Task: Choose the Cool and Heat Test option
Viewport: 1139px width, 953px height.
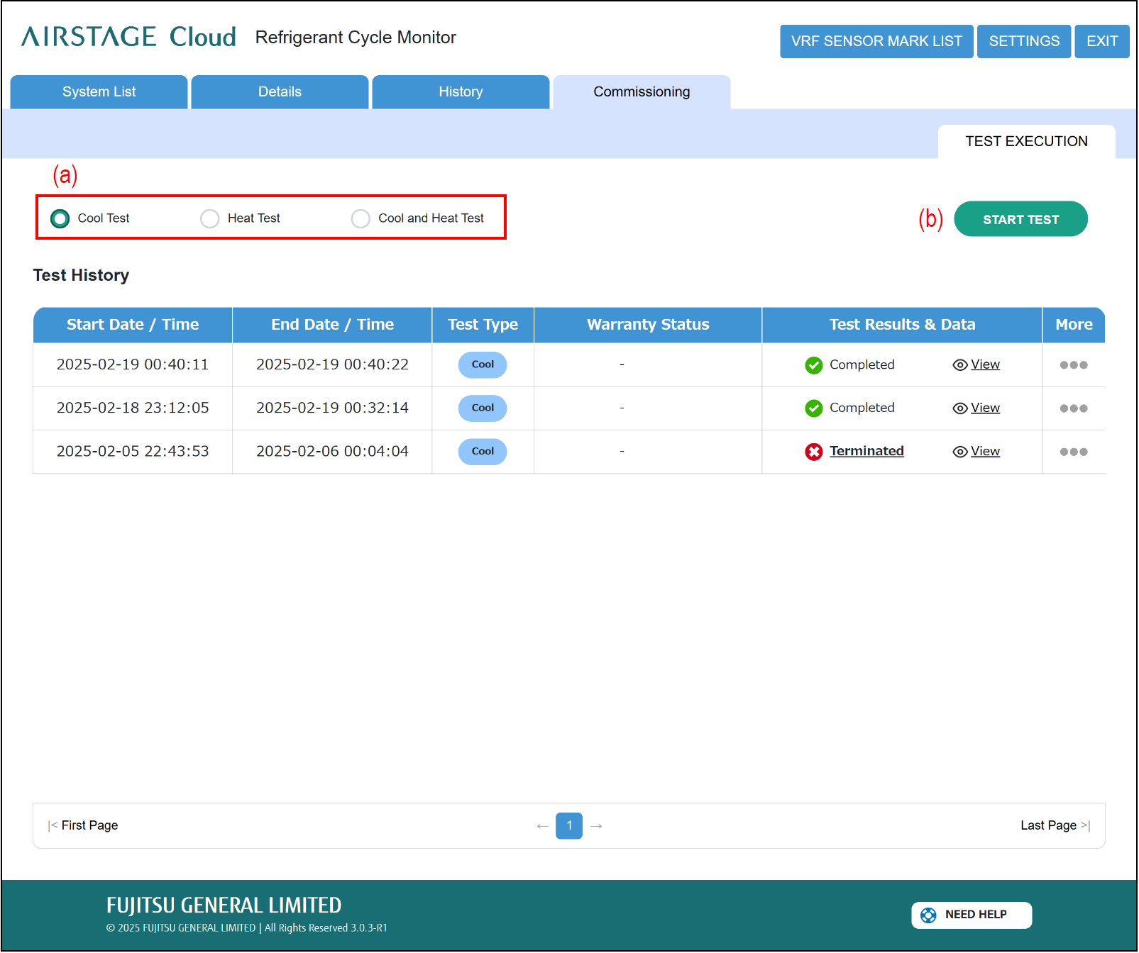Action: point(361,218)
